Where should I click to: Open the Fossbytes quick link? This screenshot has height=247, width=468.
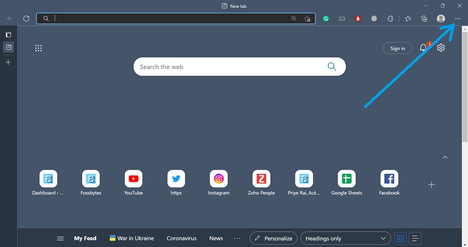pyautogui.click(x=90, y=183)
